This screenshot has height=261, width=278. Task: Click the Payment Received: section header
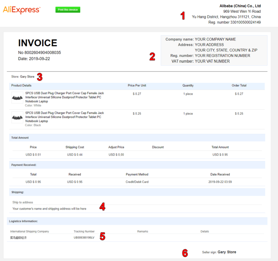[x=137, y=165]
